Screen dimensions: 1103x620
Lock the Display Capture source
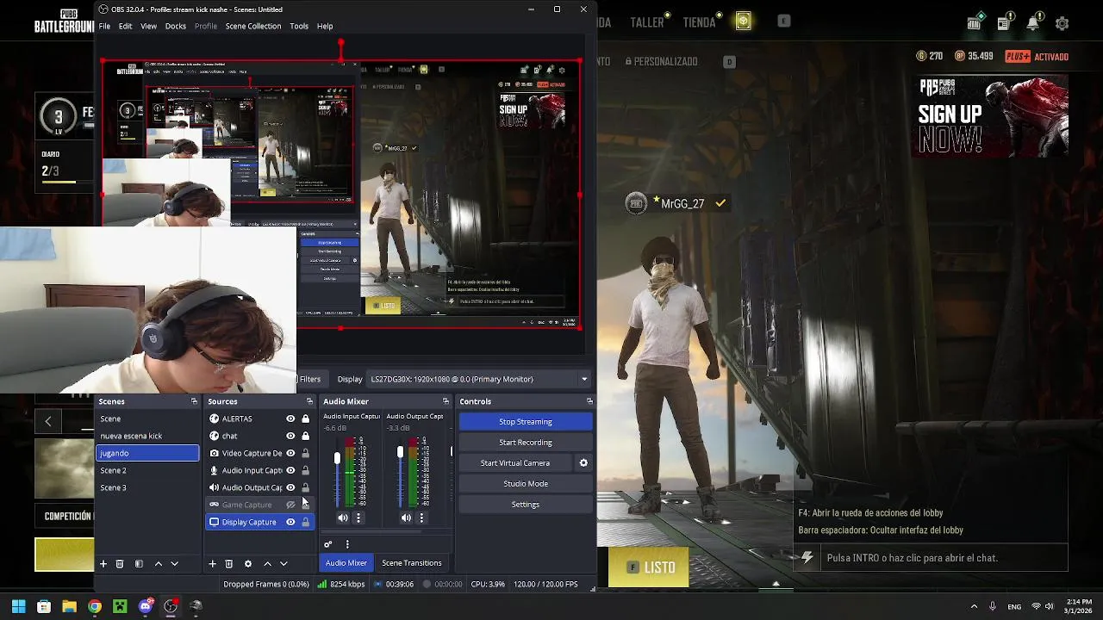coord(305,522)
